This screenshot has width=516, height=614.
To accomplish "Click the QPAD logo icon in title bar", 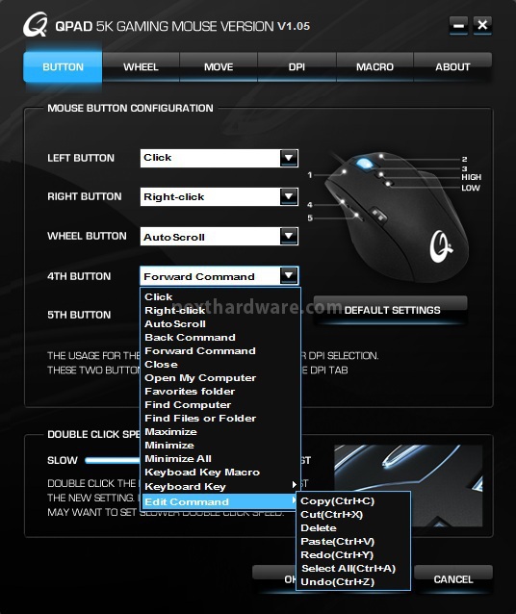I will (x=36, y=25).
